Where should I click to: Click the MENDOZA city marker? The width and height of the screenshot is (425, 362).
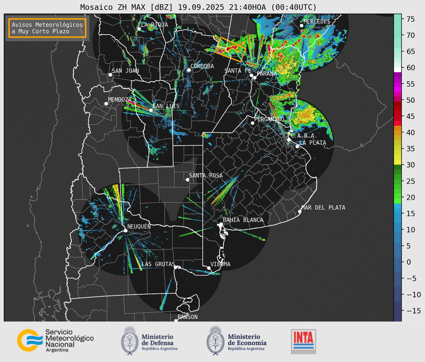tap(106, 104)
